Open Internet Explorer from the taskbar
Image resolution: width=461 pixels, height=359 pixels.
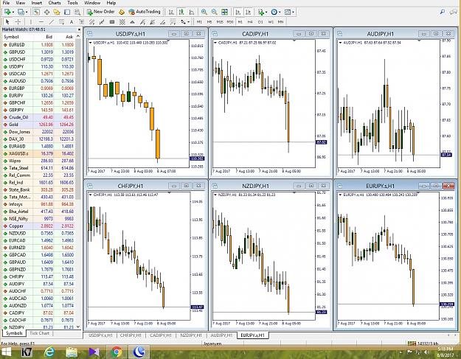point(49,352)
